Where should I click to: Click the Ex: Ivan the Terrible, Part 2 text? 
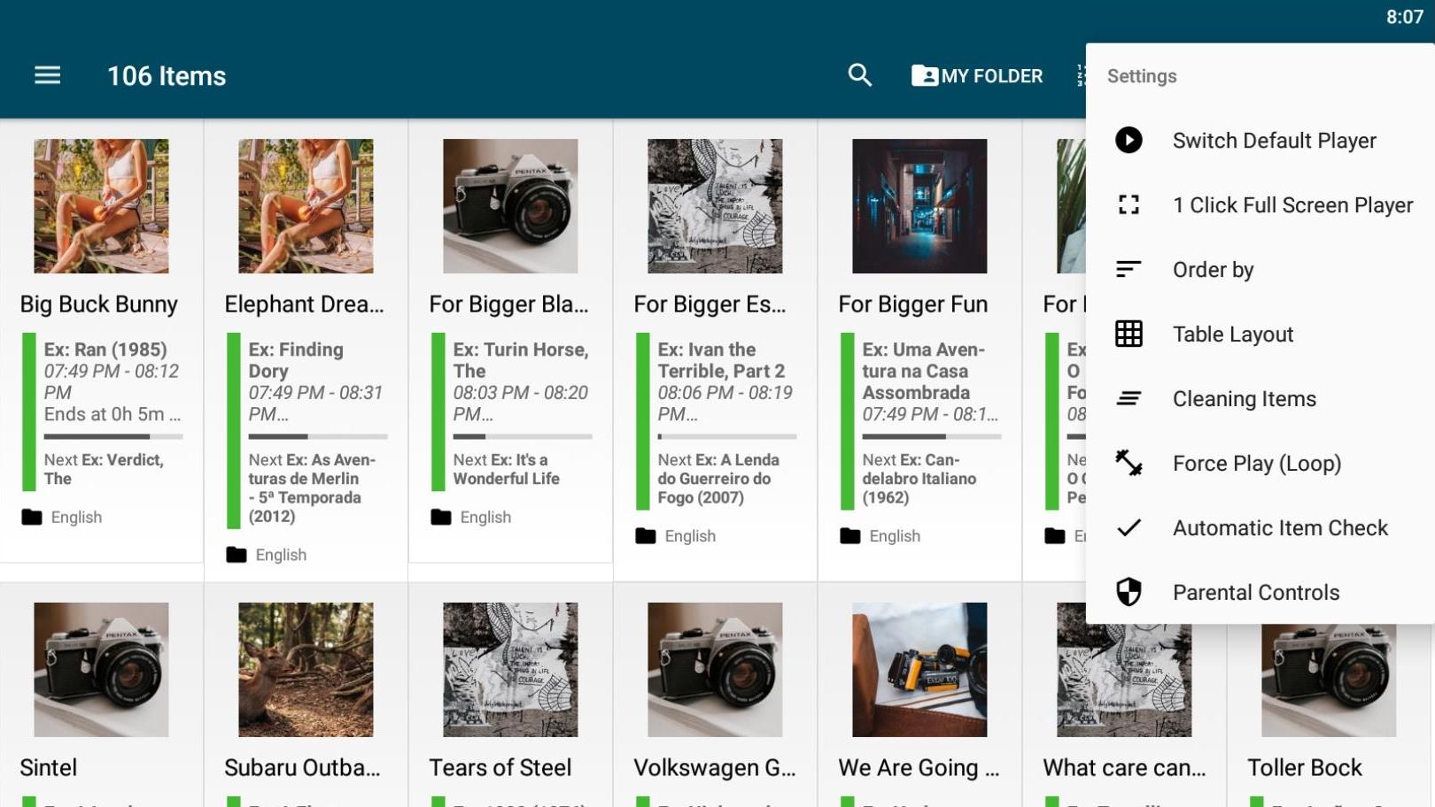point(721,360)
